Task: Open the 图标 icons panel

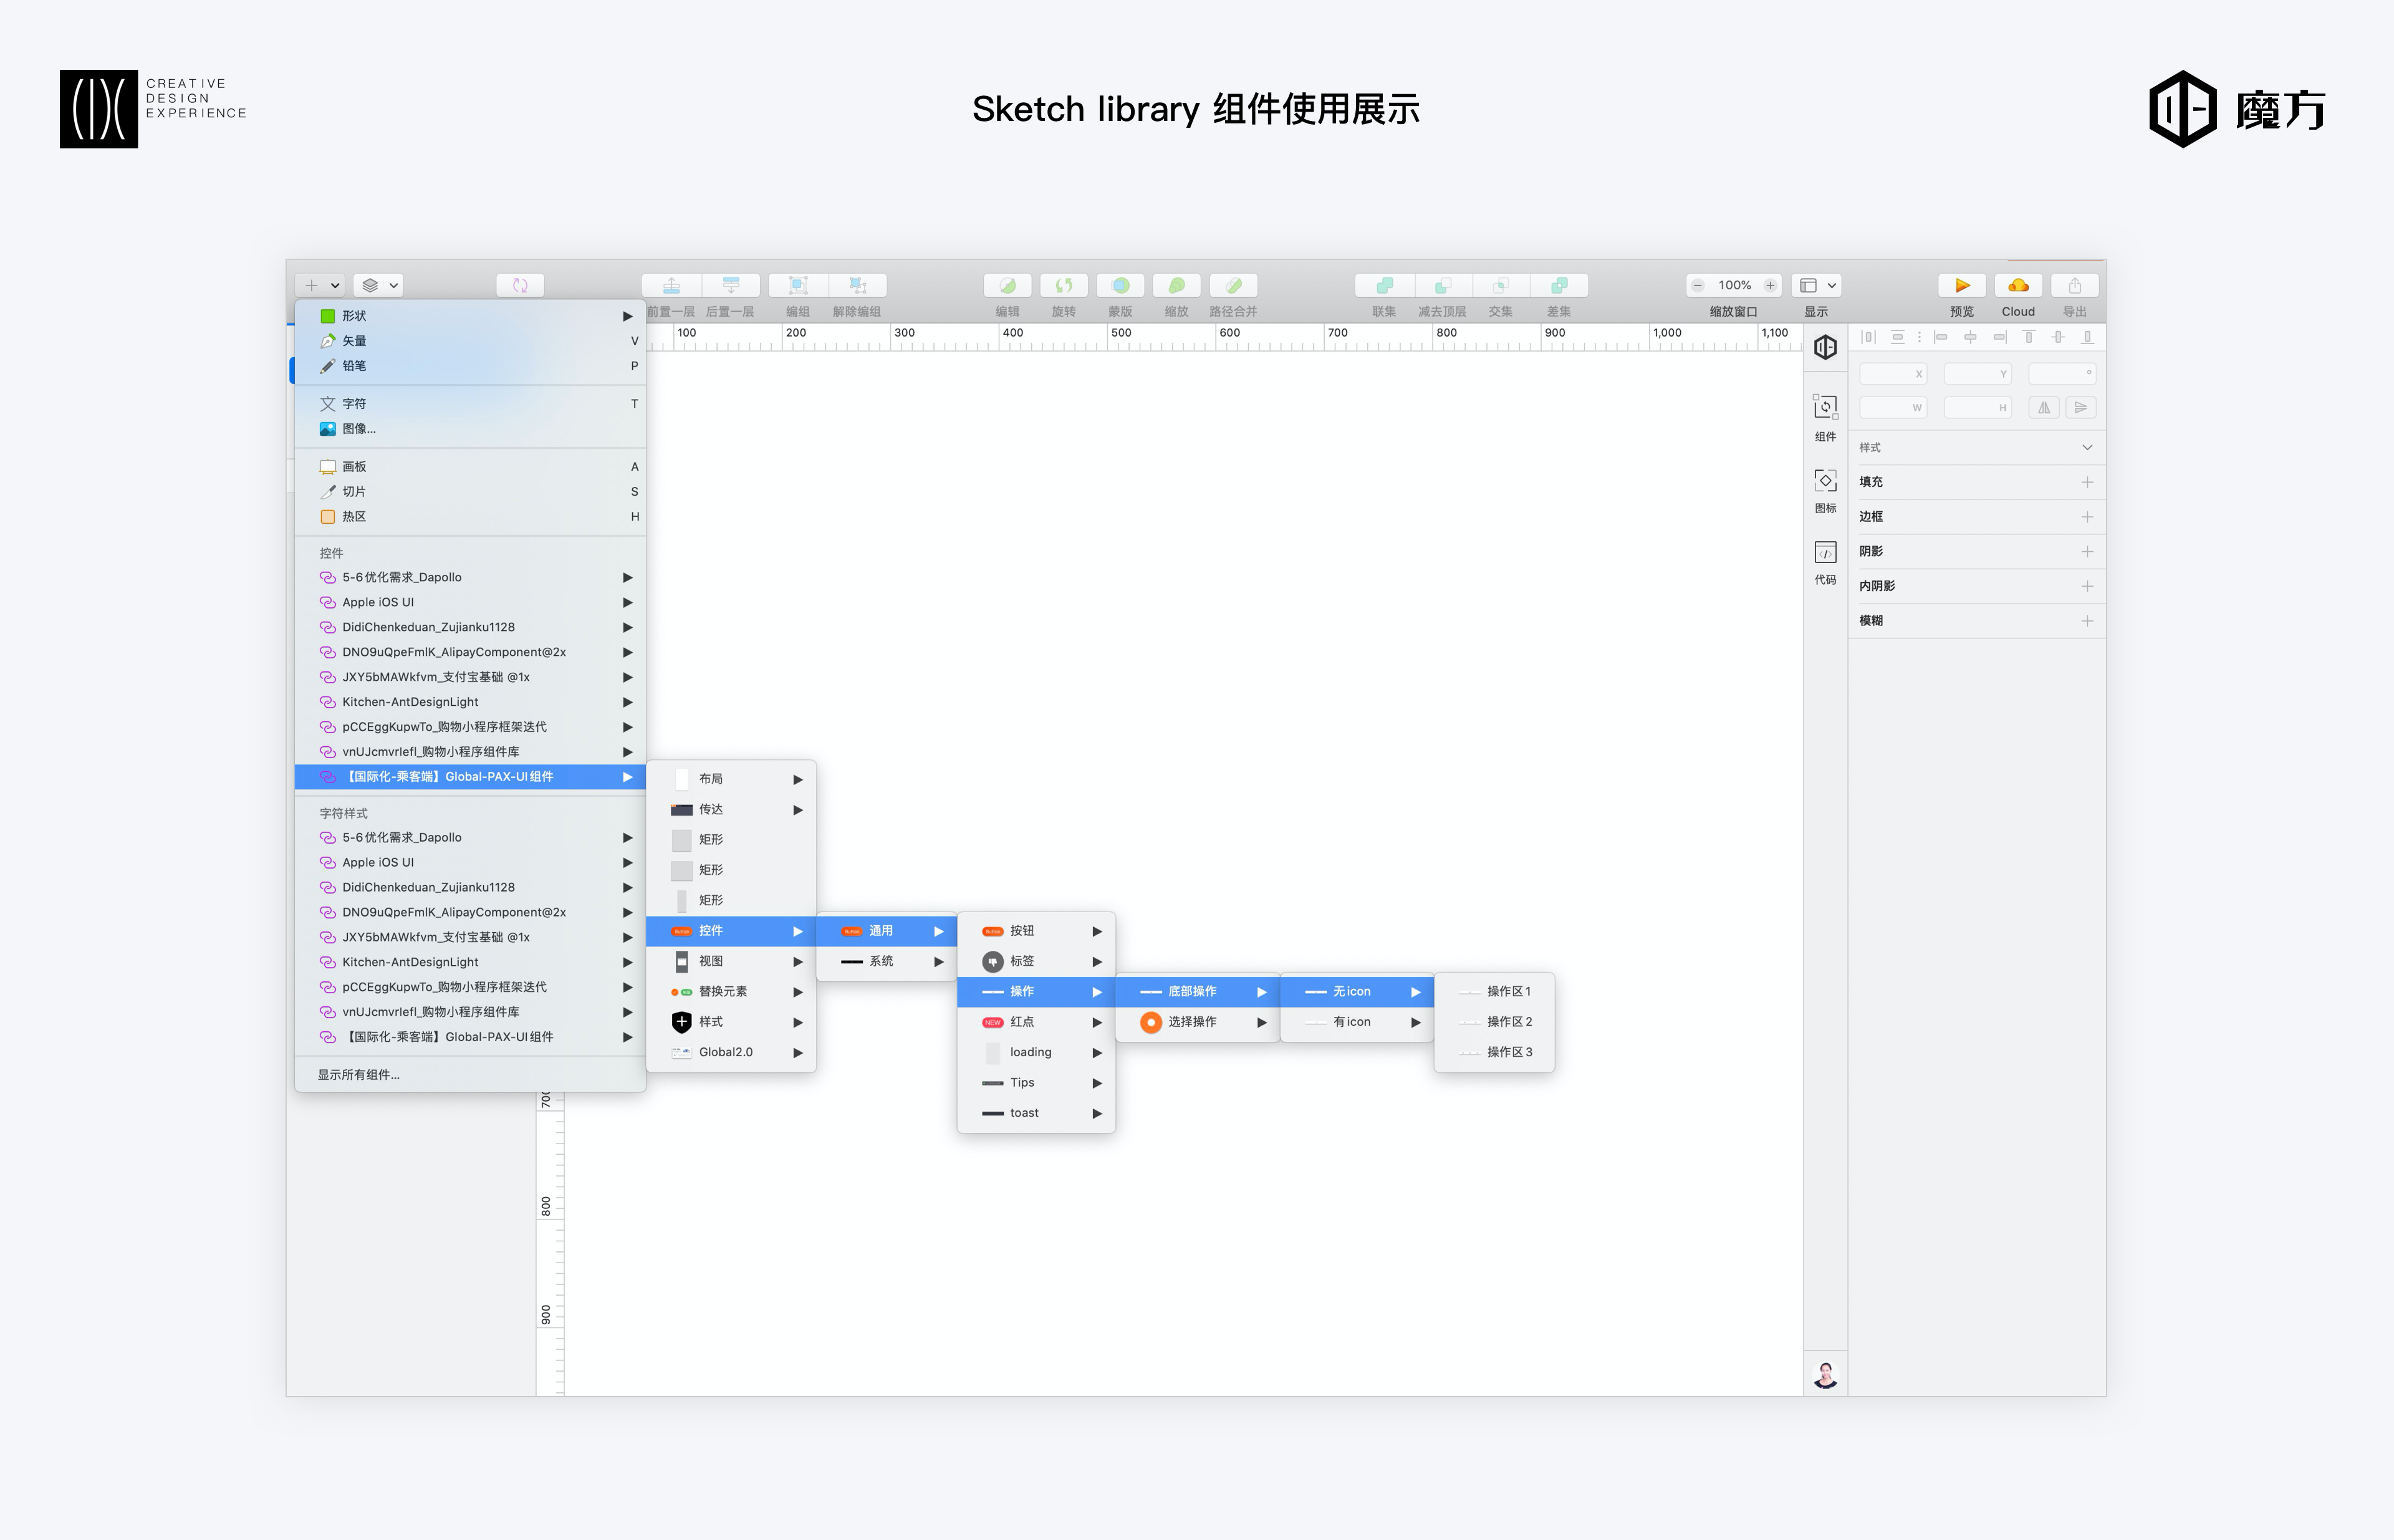Action: [x=1825, y=481]
